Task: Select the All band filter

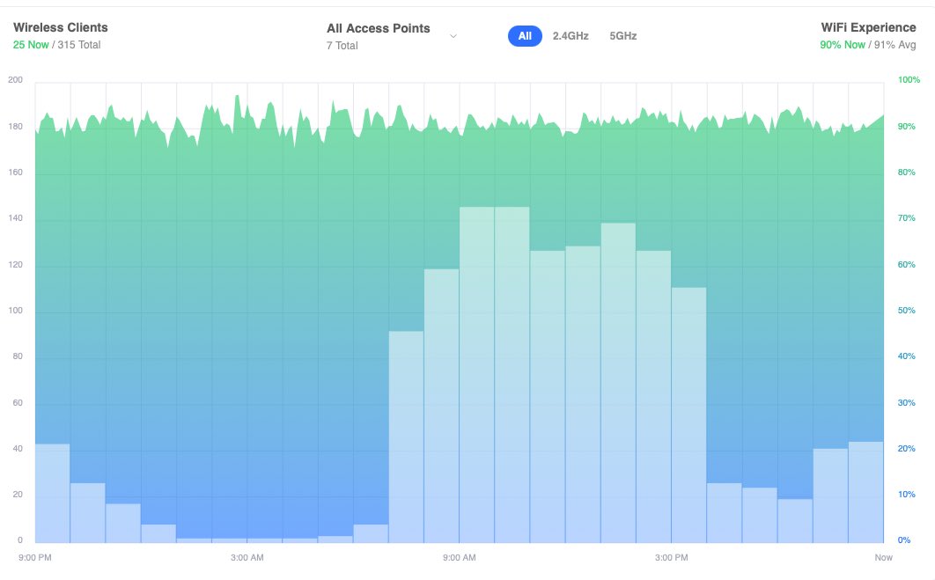Action: click(x=525, y=36)
